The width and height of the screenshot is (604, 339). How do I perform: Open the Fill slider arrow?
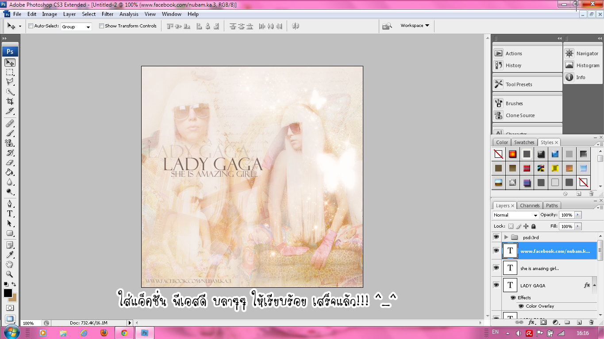click(x=578, y=226)
